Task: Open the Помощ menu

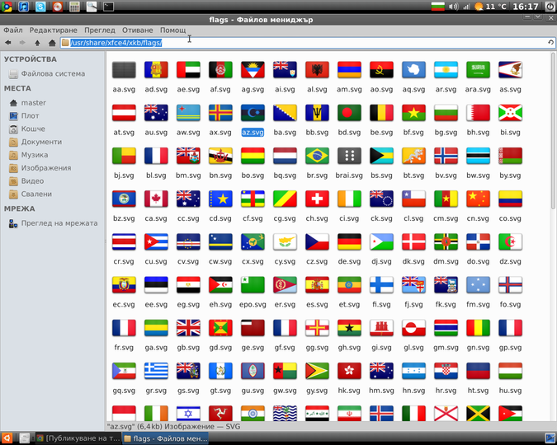Action: click(x=173, y=30)
